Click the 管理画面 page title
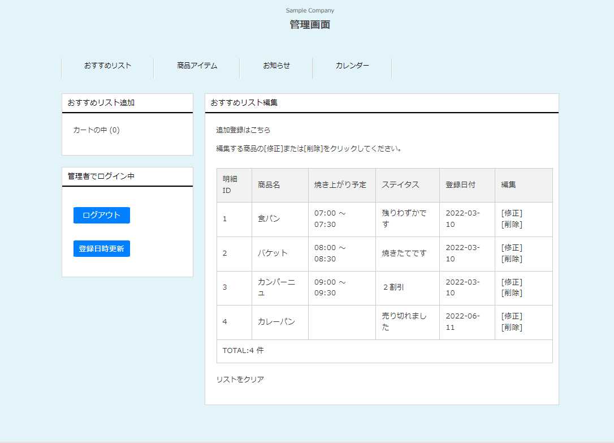The width and height of the screenshot is (614, 443). pos(310,24)
